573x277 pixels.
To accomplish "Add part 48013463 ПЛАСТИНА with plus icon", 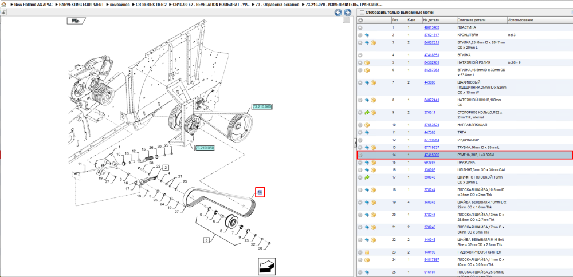I will [x=360, y=27].
